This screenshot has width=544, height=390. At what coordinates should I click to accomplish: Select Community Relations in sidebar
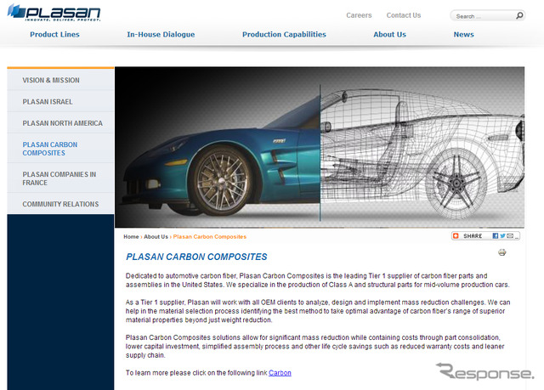[x=60, y=204]
